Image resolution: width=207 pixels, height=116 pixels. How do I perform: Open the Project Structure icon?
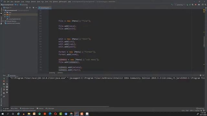click(x=203, y=5)
